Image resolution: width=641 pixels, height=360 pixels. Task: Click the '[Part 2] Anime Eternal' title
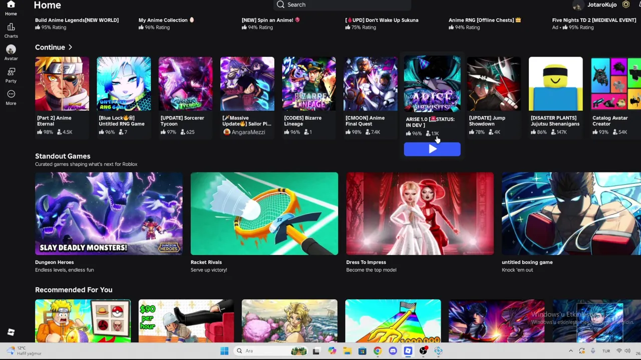pos(54,120)
